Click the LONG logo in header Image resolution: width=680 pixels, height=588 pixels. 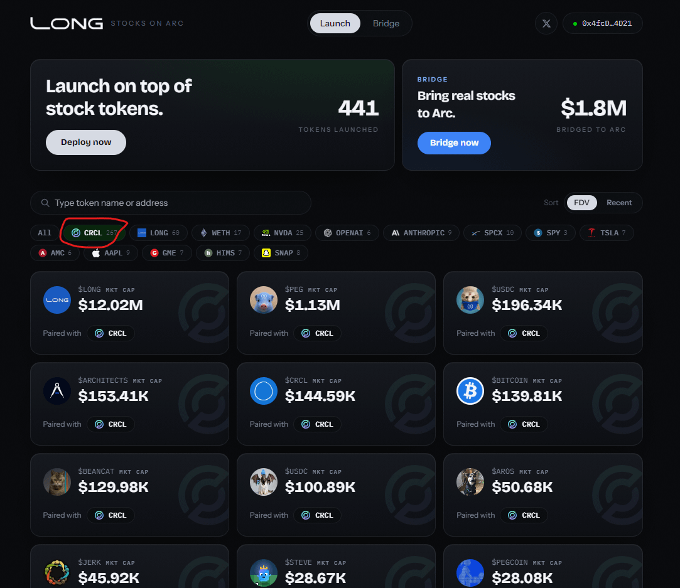point(67,23)
